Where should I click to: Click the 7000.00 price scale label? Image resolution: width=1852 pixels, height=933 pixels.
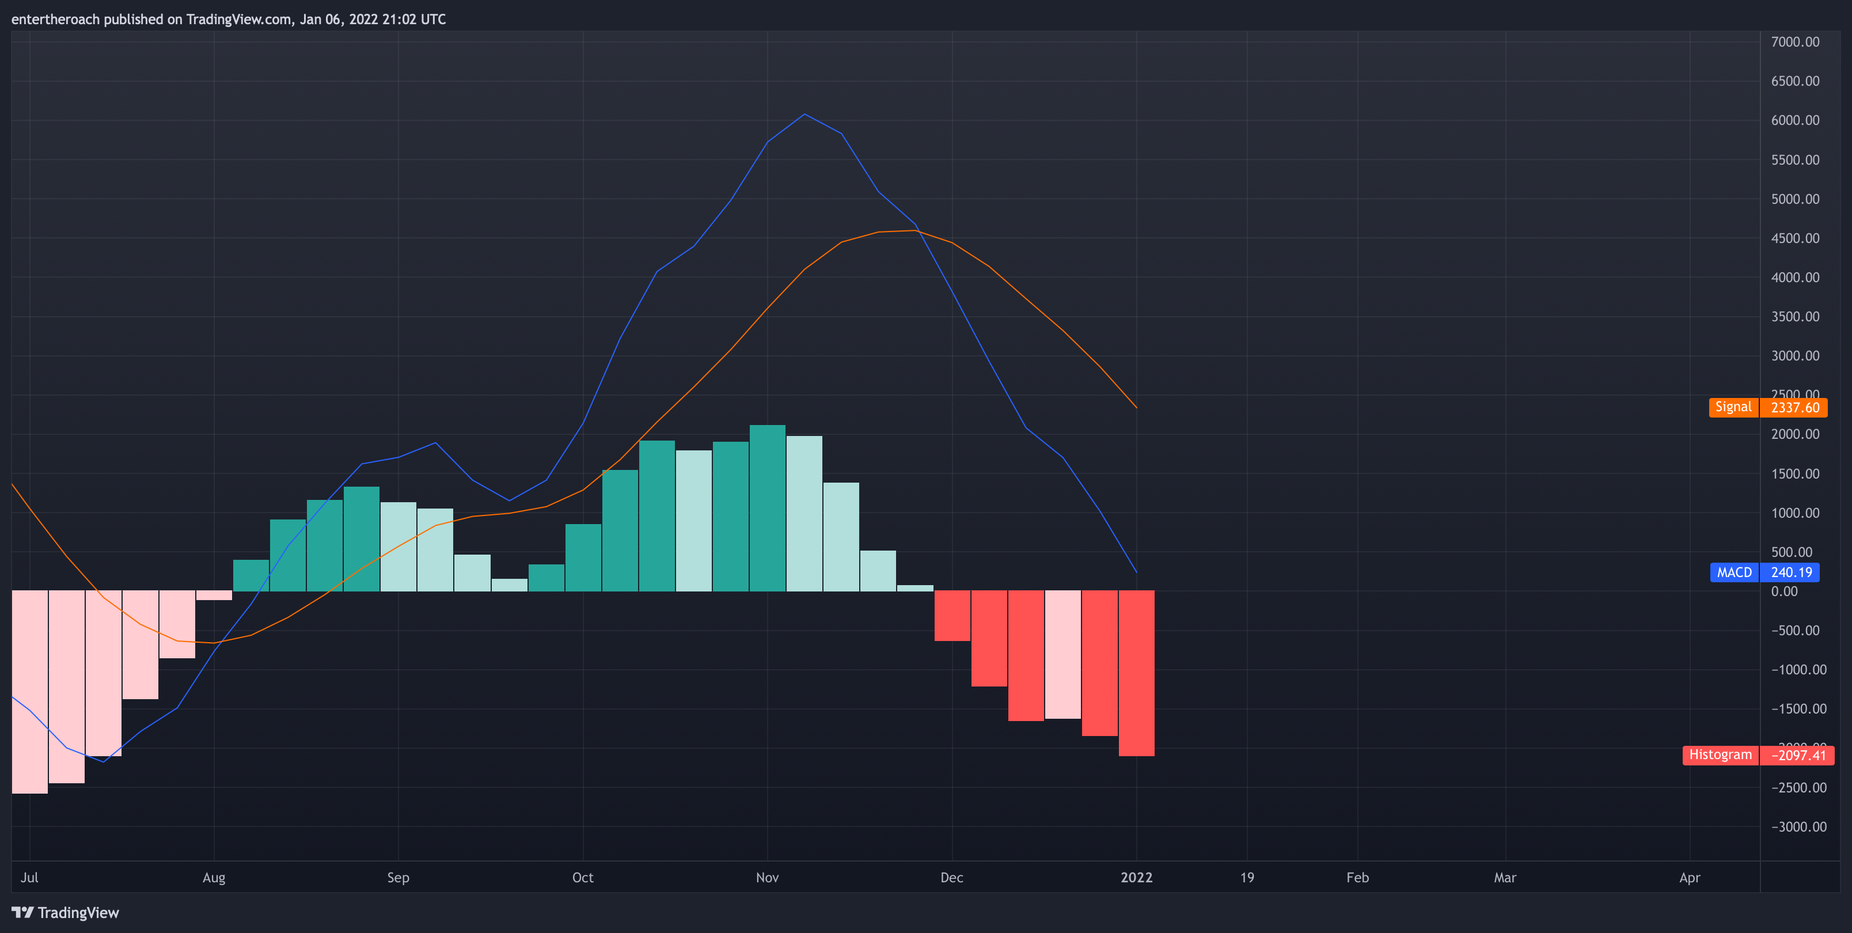tap(1795, 41)
